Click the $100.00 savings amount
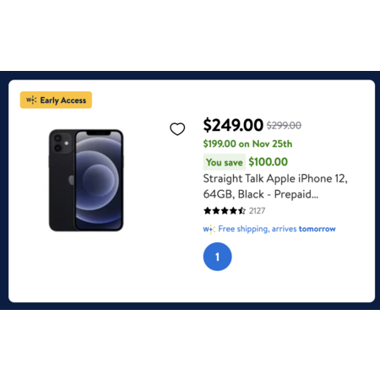The height and width of the screenshot is (380, 380). click(x=269, y=162)
